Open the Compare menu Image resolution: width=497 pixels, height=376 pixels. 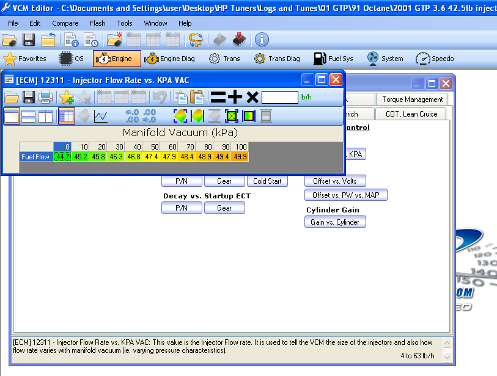(65, 23)
